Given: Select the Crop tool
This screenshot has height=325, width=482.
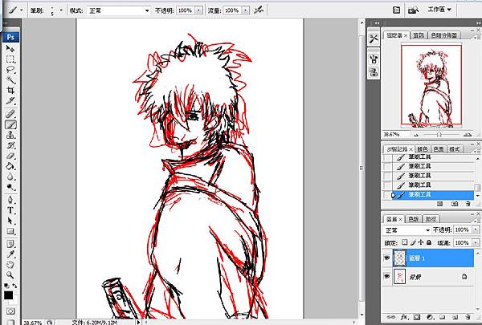Looking at the screenshot, I should click(x=10, y=91).
